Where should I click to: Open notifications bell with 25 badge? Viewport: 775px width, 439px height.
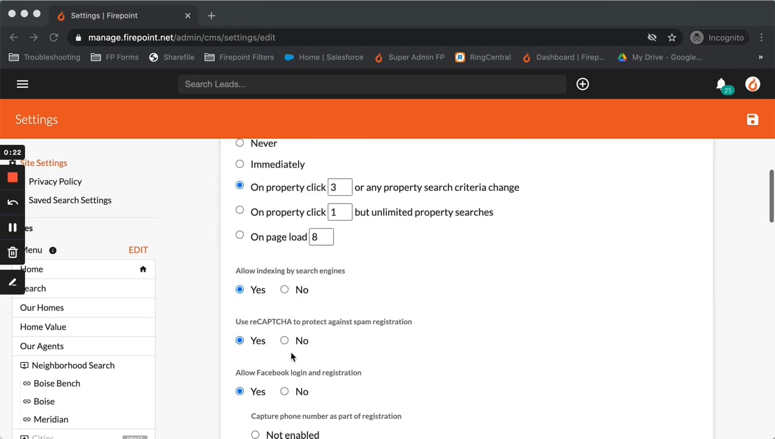click(x=723, y=85)
